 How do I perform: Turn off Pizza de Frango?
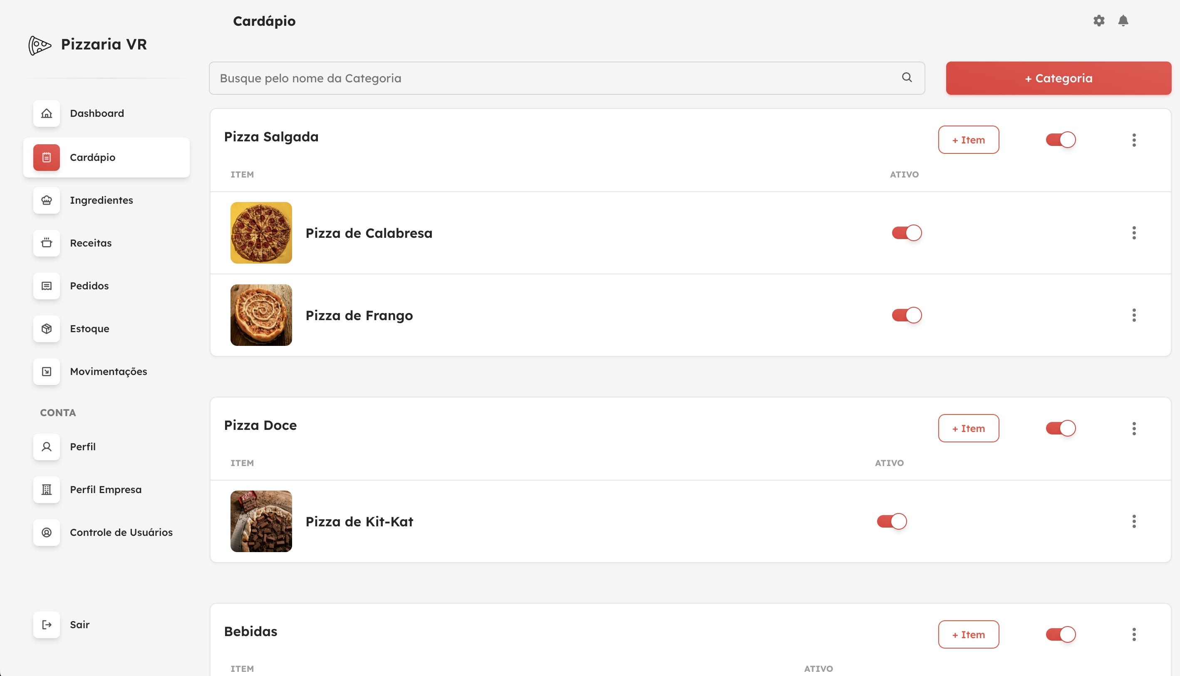tap(906, 315)
